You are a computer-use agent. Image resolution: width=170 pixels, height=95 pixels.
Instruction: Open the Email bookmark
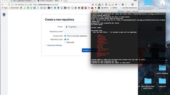click(x=67, y=8)
